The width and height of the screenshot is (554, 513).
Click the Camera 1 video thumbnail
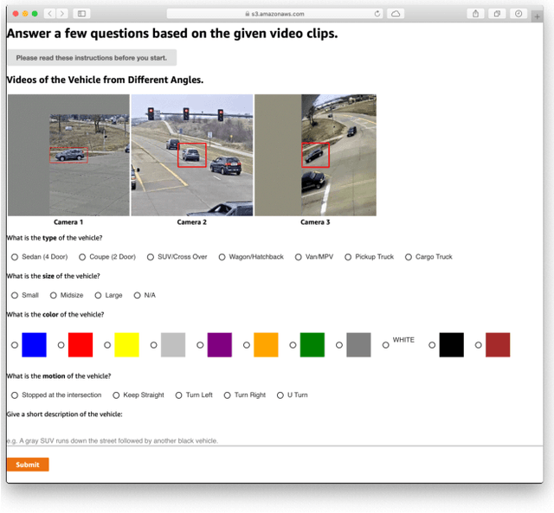point(68,155)
